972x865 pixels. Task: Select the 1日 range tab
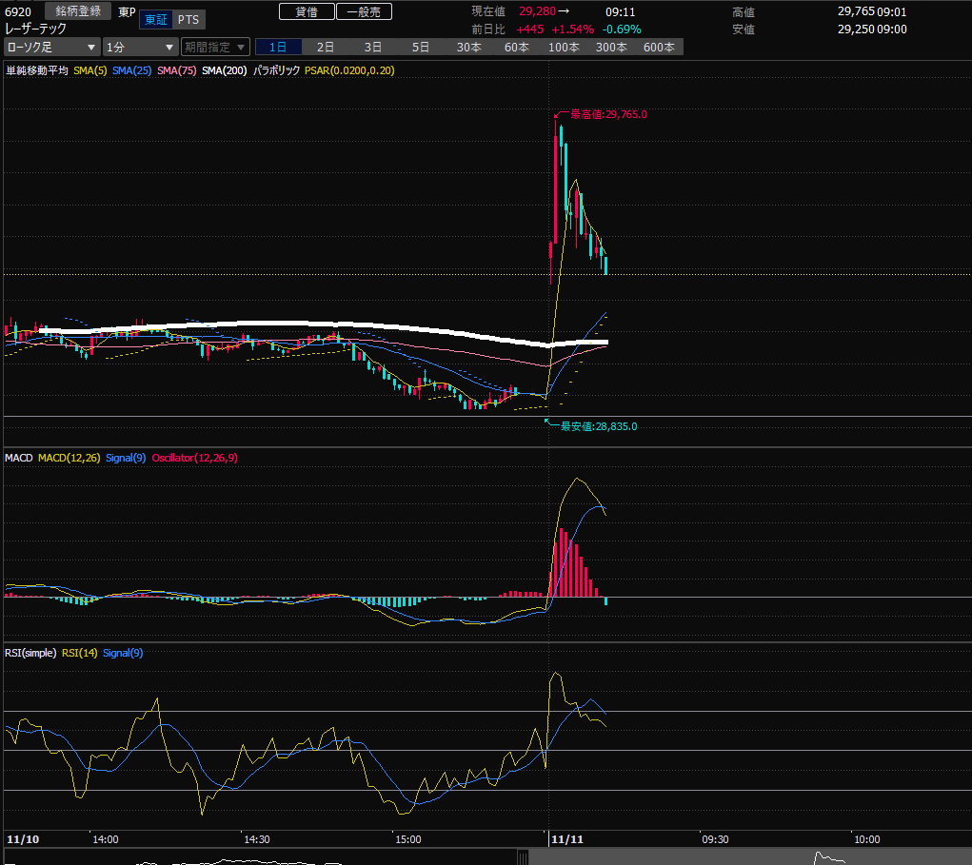(x=278, y=47)
